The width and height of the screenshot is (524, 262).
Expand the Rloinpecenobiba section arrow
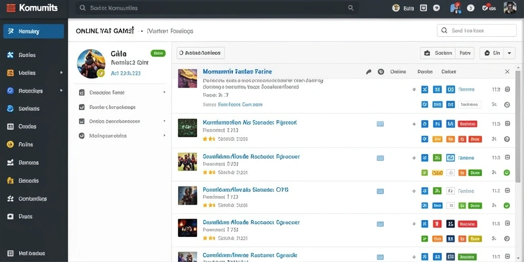click(x=164, y=136)
